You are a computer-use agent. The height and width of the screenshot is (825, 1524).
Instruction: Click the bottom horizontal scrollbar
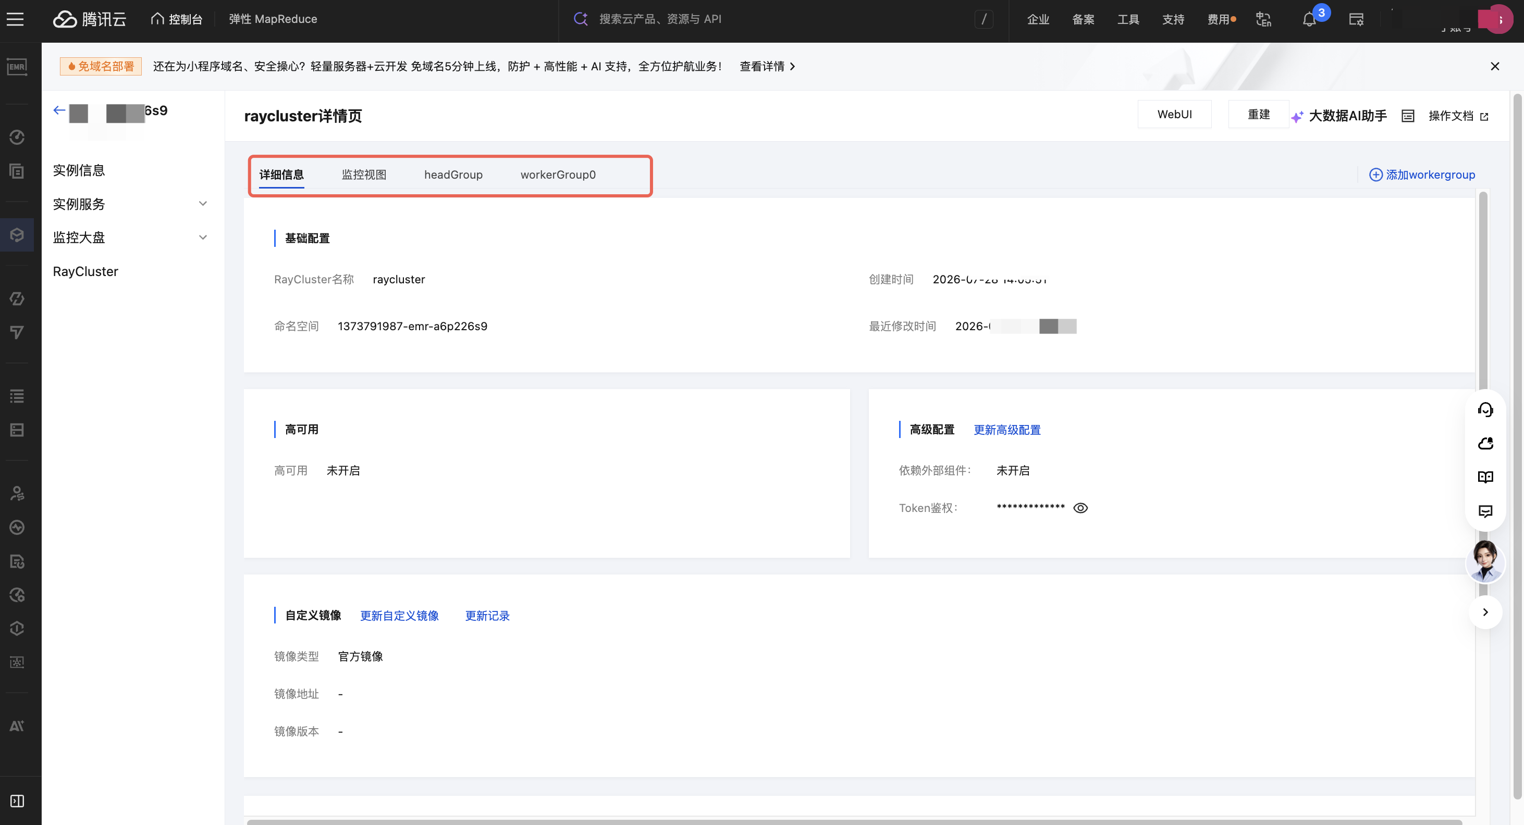coord(854,822)
